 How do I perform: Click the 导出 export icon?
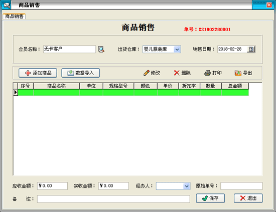[x=238, y=73]
